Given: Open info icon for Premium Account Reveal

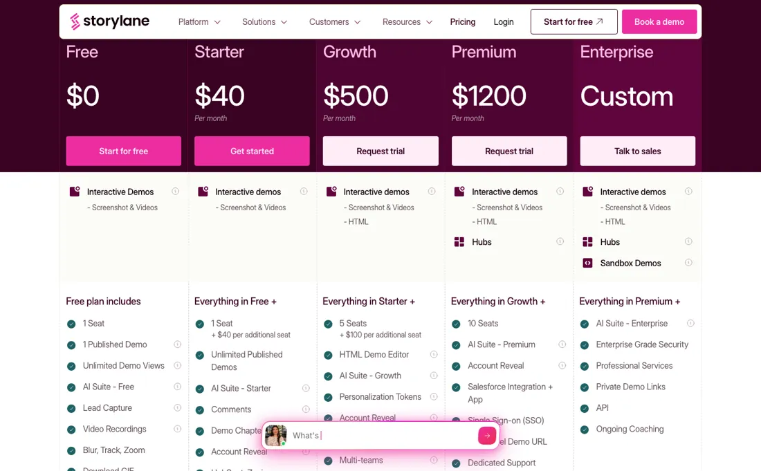Looking at the screenshot, I should (562, 366).
